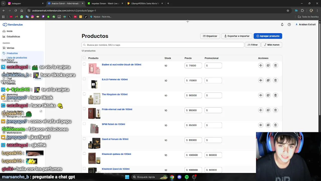
Task: Duplicate the Pride eternal oud product
Action: pyautogui.click(x=268, y=110)
